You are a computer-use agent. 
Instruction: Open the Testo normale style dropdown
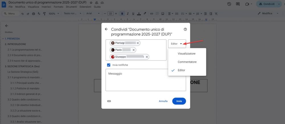click(x=72, y=14)
